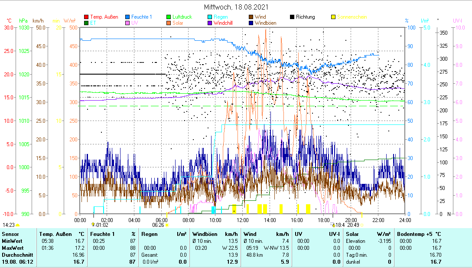This screenshot has width=472, height=268.
Task: Select the green Luftdruck legend square
Action: [x=169, y=17]
